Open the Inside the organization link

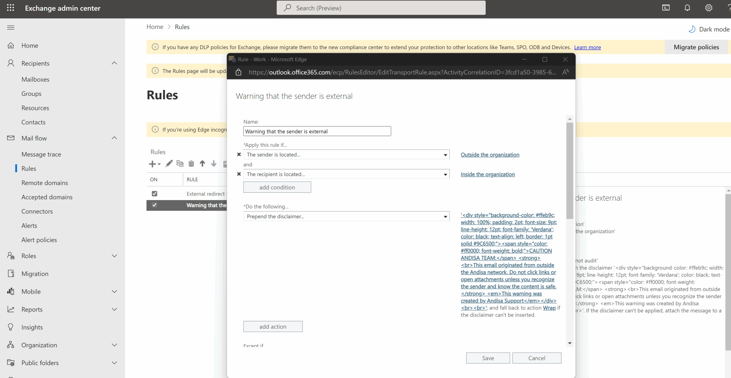click(487, 174)
